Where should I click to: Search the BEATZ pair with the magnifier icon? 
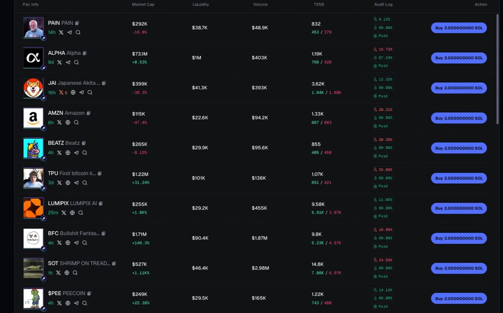click(x=85, y=153)
